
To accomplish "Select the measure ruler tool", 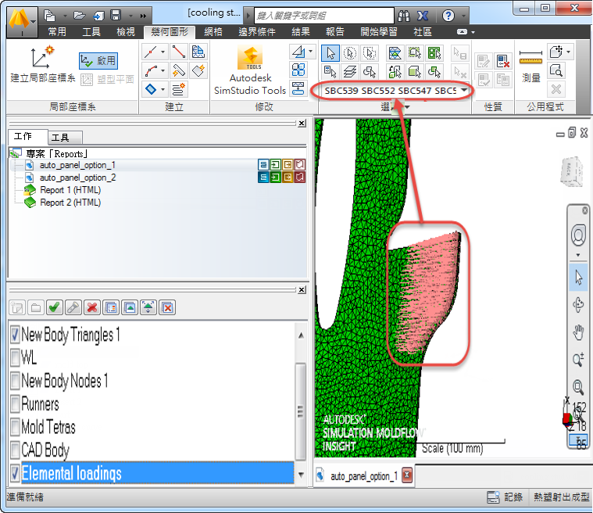I will [530, 57].
